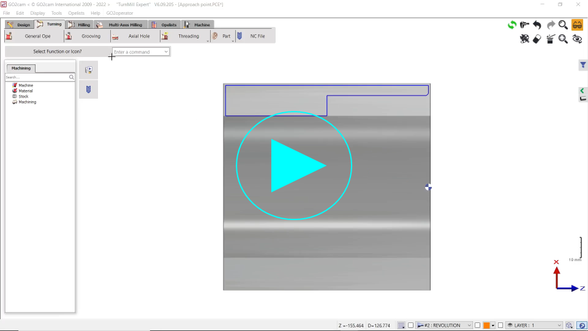This screenshot has width=588, height=331.
Task: Click the blue filter funnel icon
Action: [x=583, y=65]
